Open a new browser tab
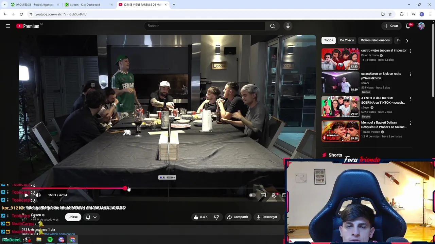Image resolution: width=435 pixels, height=244 pixels. point(174,5)
